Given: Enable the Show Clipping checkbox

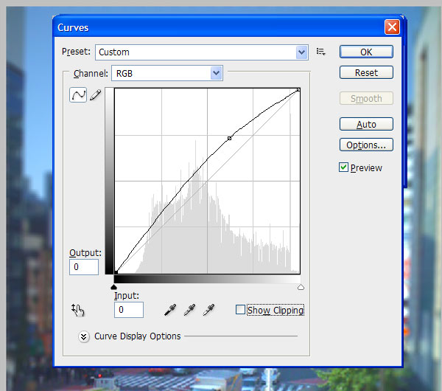Looking at the screenshot, I should pos(240,309).
